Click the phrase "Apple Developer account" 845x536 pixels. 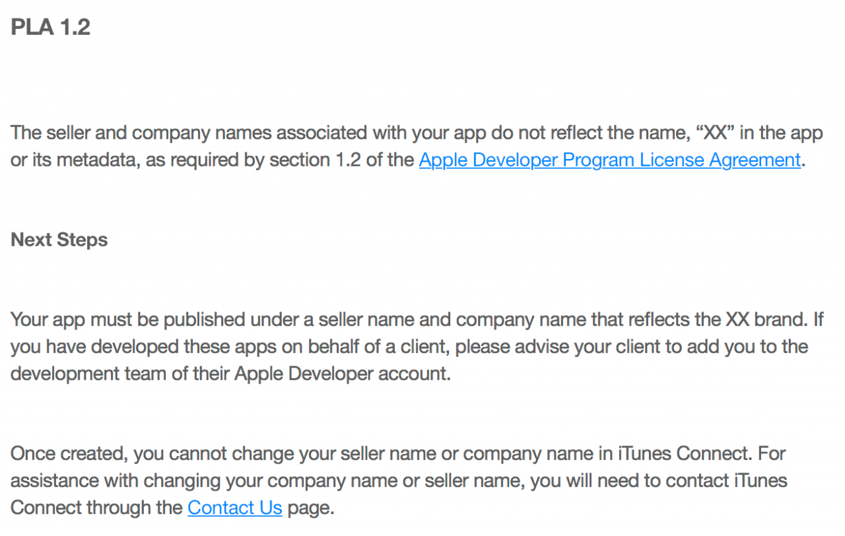pos(340,374)
